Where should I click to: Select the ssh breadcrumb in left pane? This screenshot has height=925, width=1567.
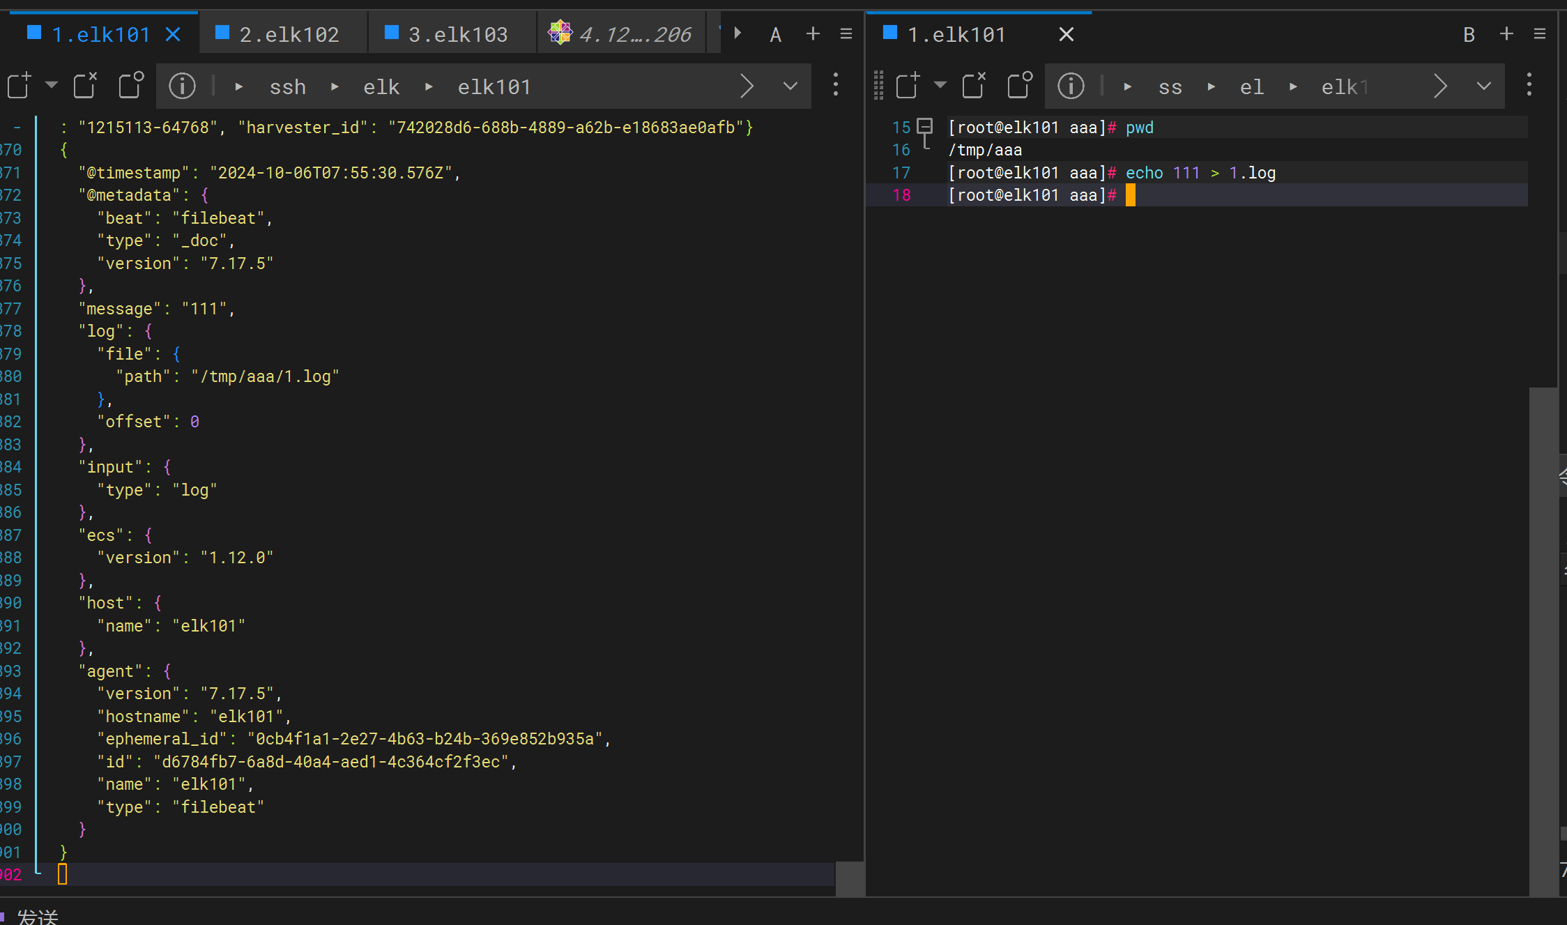(x=288, y=87)
